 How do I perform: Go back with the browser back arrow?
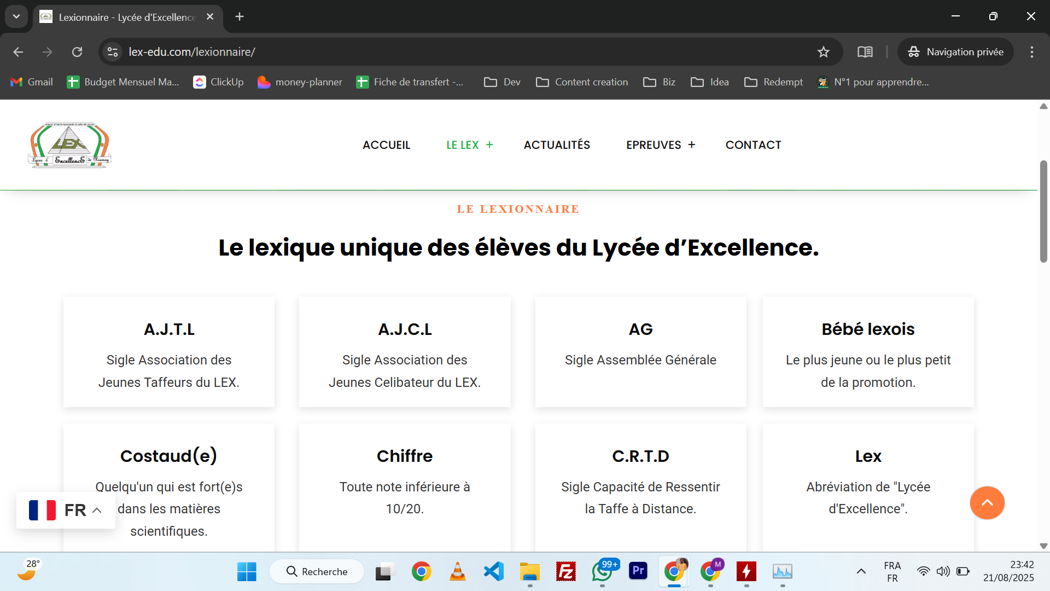pyautogui.click(x=18, y=52)
